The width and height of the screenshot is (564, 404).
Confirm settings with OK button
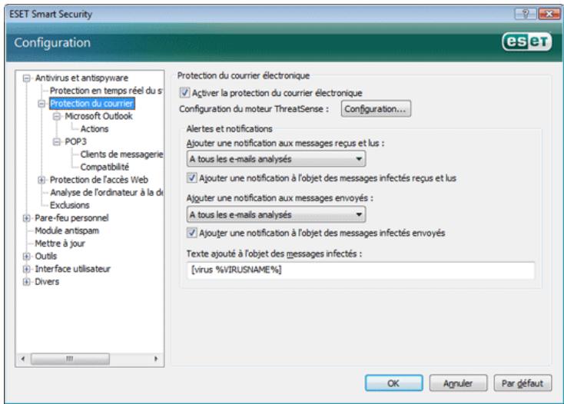click(x=394, y=383)
